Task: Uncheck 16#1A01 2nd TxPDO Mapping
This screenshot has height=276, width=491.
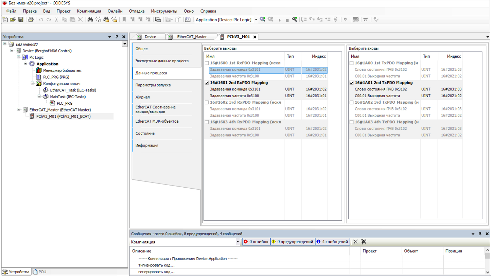Action: pos(351,83)
